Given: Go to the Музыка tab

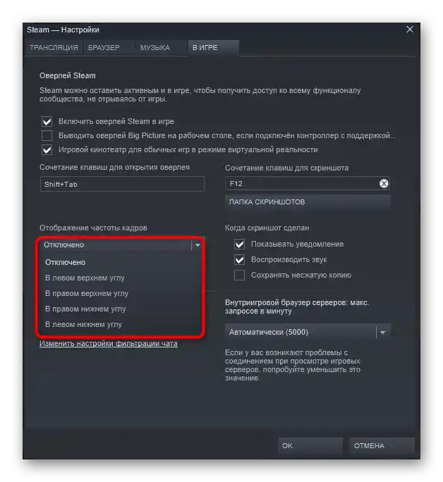Looking at the screenshot, I should pos(155,48).
